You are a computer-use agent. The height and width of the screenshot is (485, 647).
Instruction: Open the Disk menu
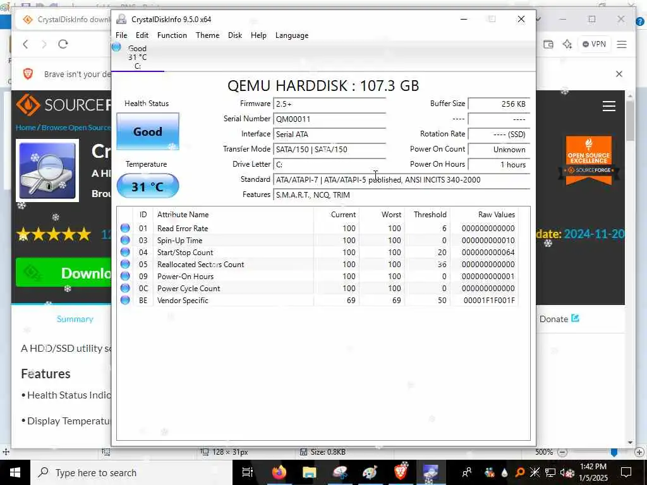[235, 35]
